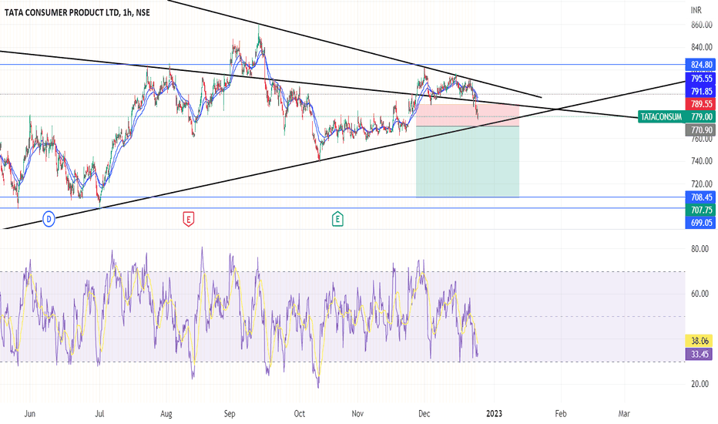Select the red stop-loss zone of the short position

(x=468, y=115)
